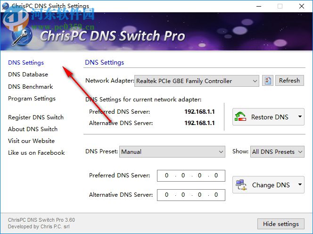313x234 pixels.
Task: Click the app icon in the title bar
Action: tap(5, 6)
